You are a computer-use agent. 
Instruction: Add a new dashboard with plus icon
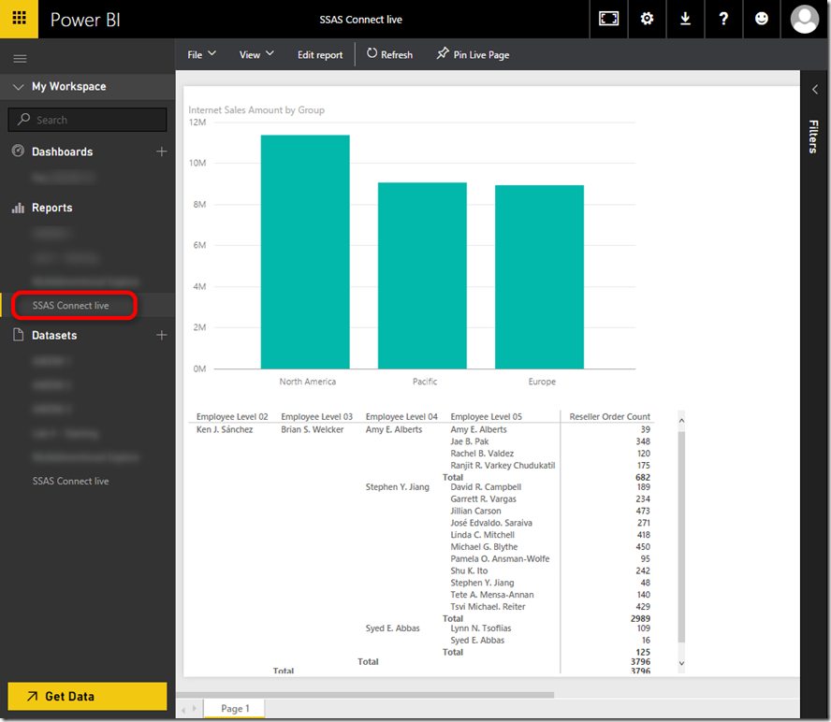(x=162, y=152)
